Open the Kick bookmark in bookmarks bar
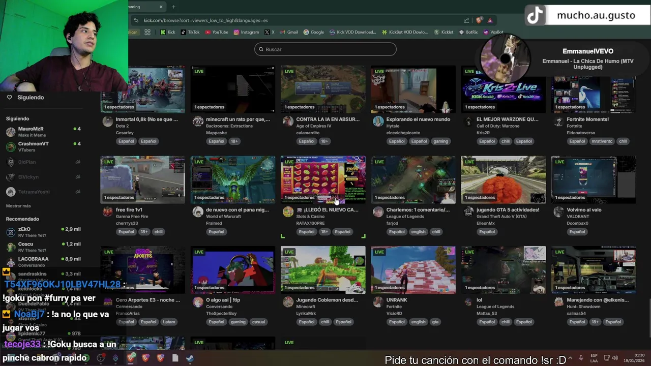The image size is (651, 366). point(167,32)
